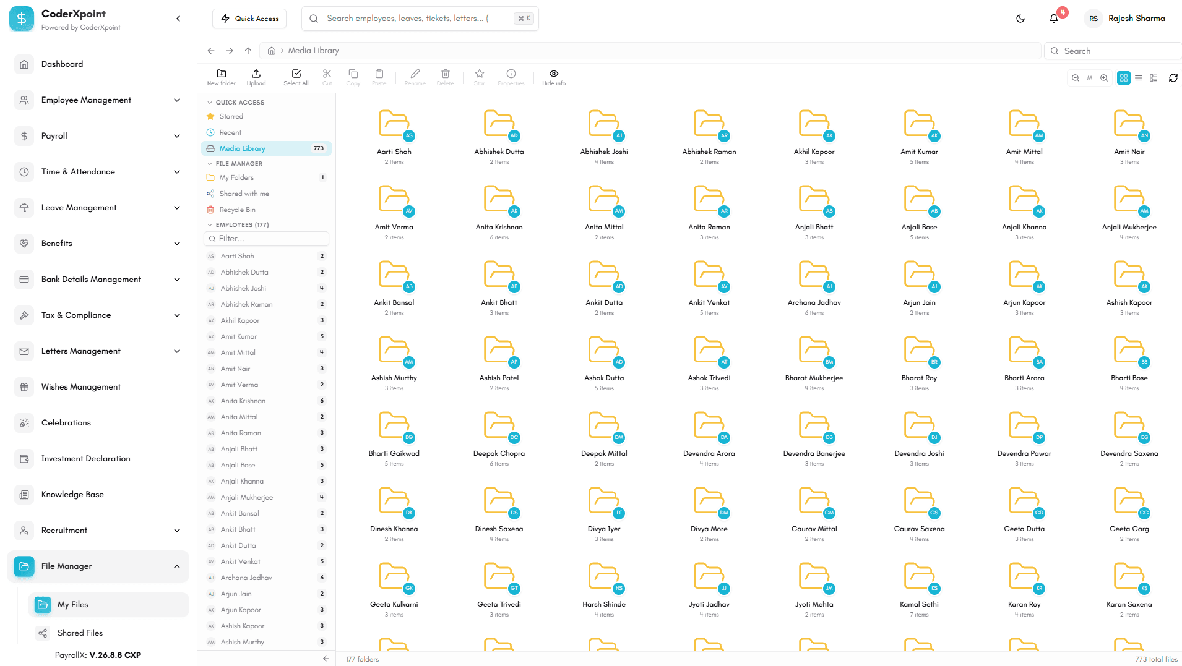Open Starred in quick access
1182x666 pixels.
tap(266, 117)
